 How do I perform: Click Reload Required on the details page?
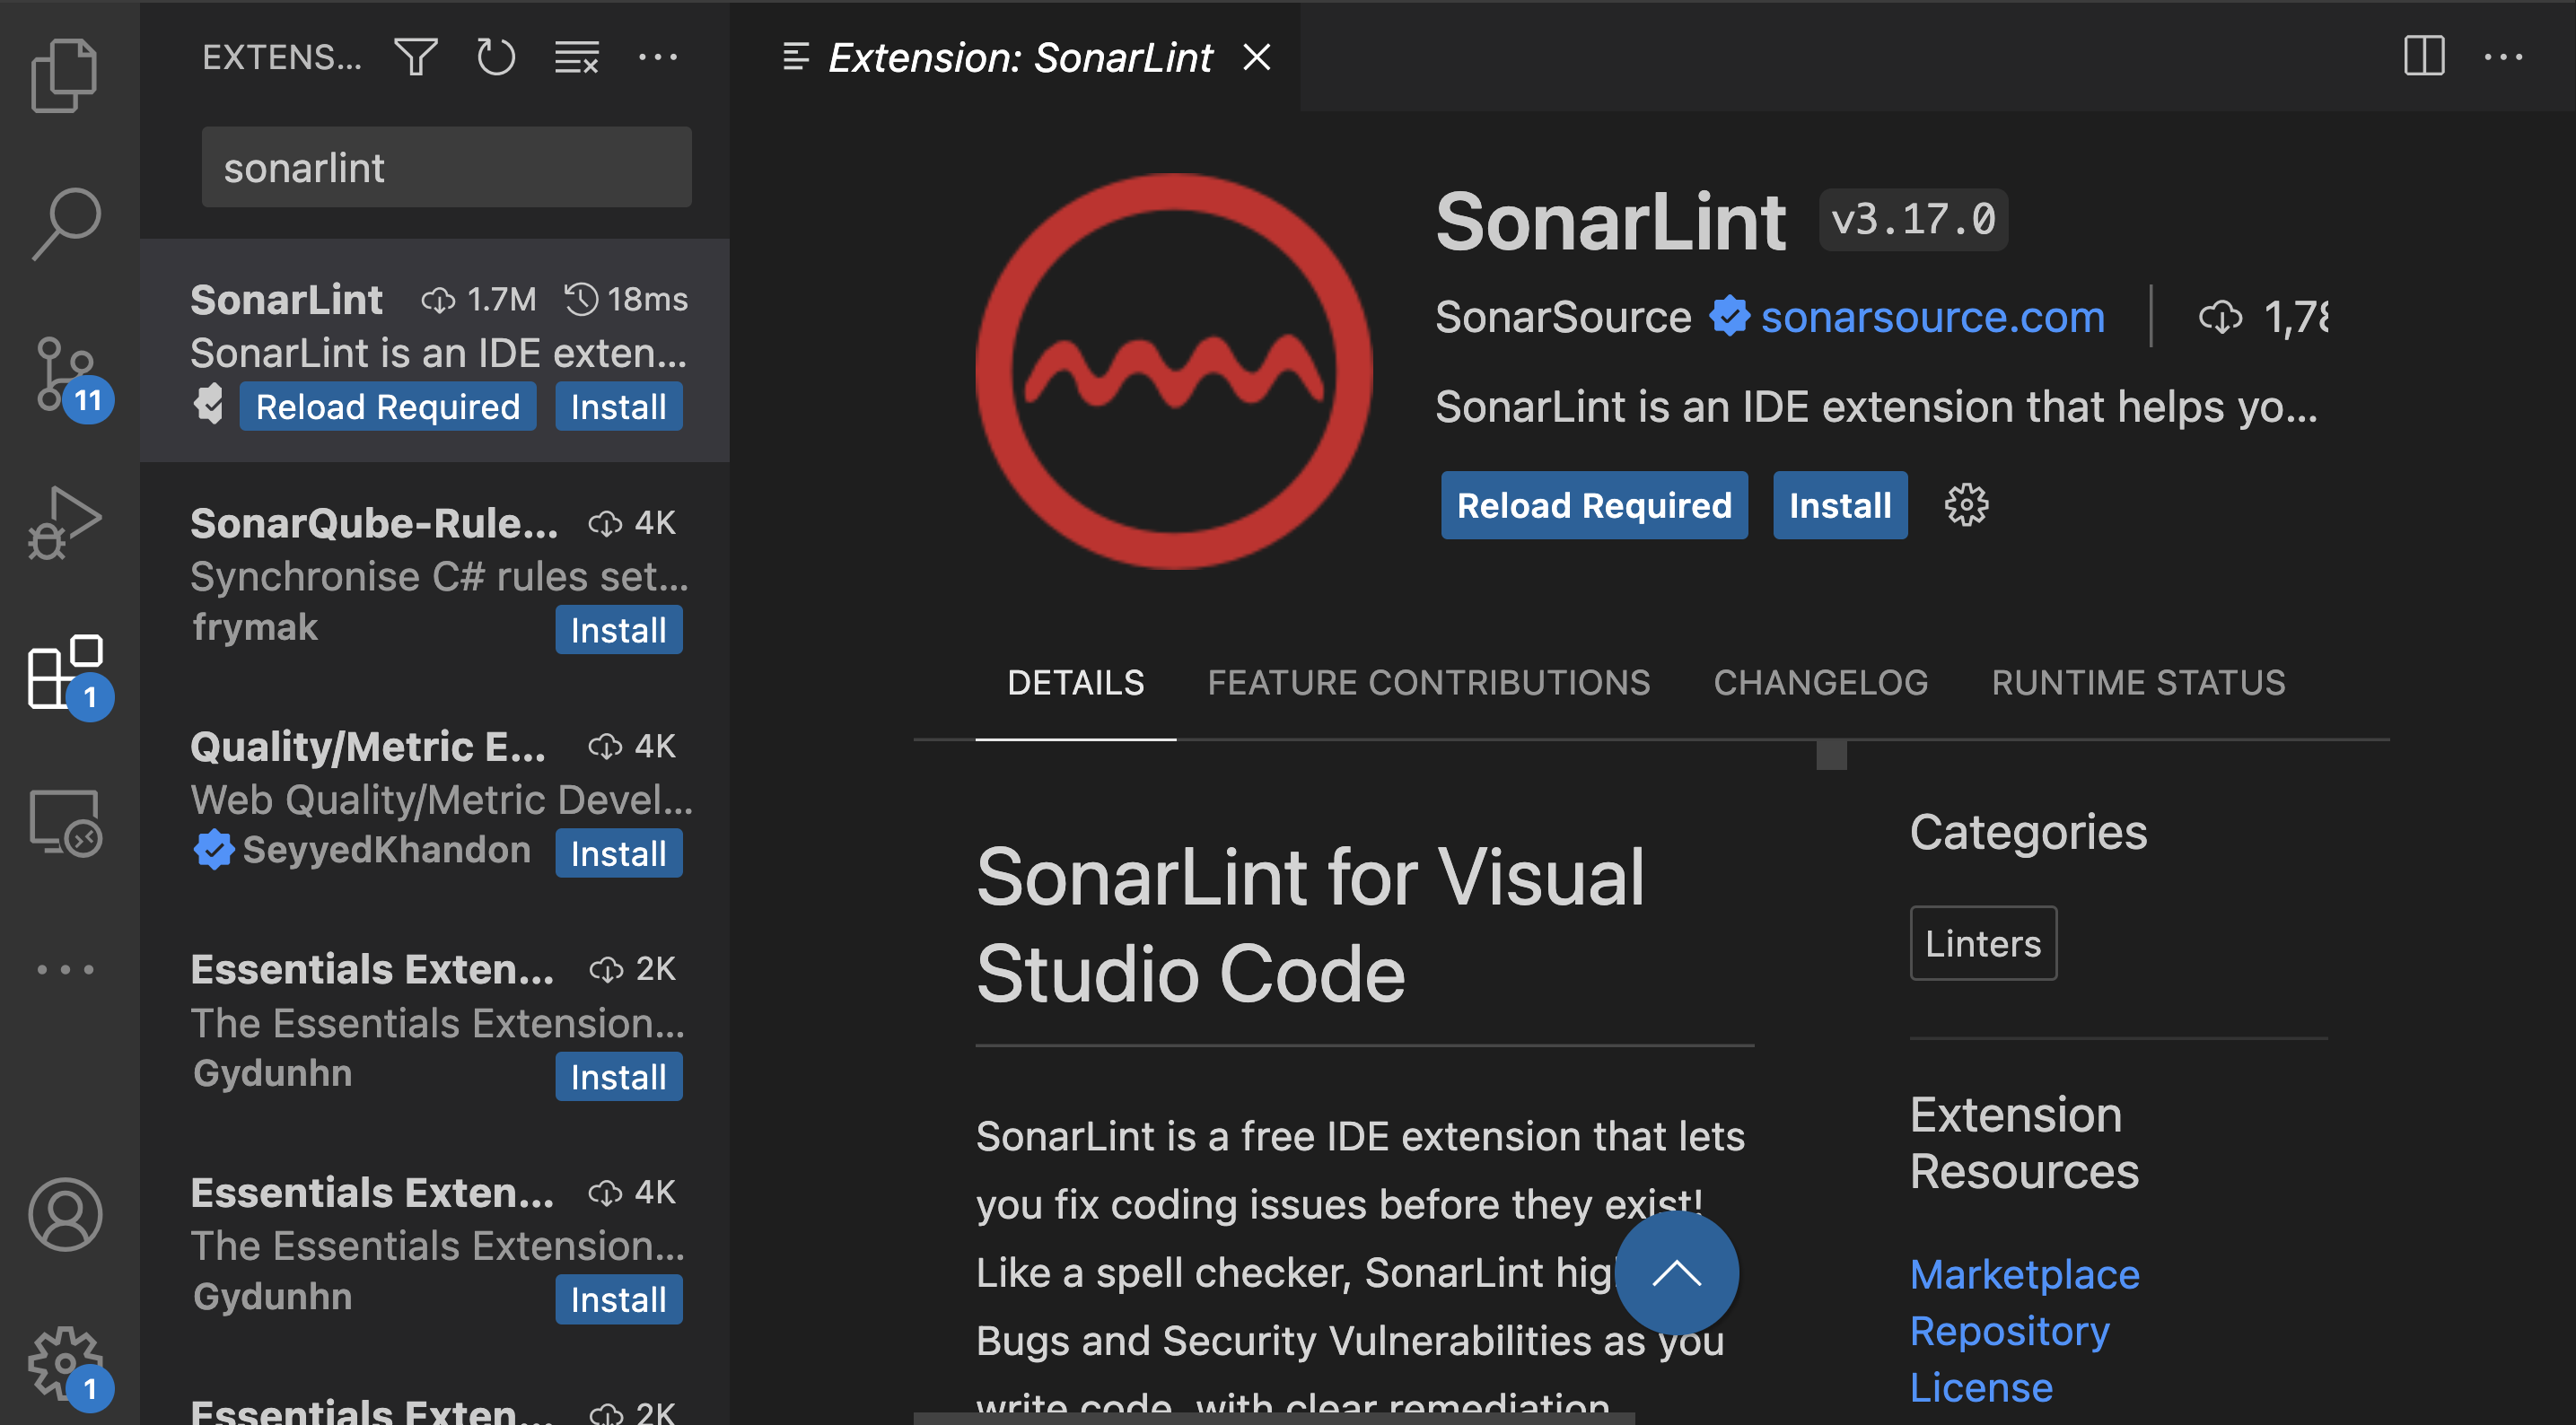point(1594,505)
